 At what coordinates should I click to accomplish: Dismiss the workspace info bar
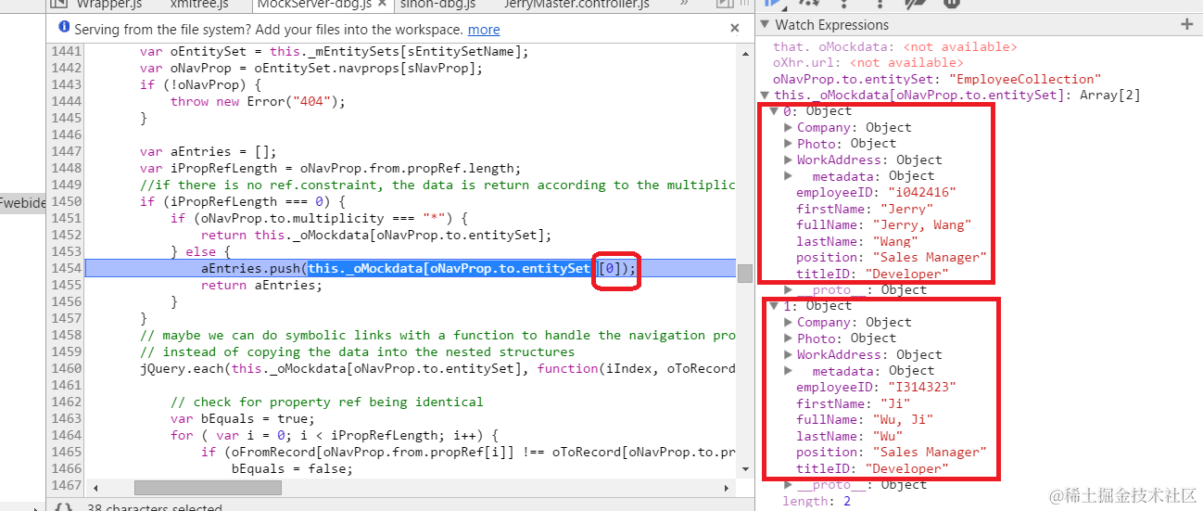pos(735,29)
